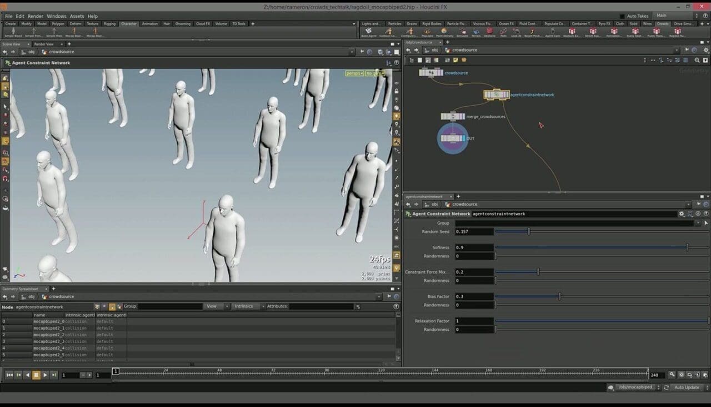Image resolution: width=711 pixels, height=407 pixels.
Task: Open the Render menu
Action: [x=36, y=16]
